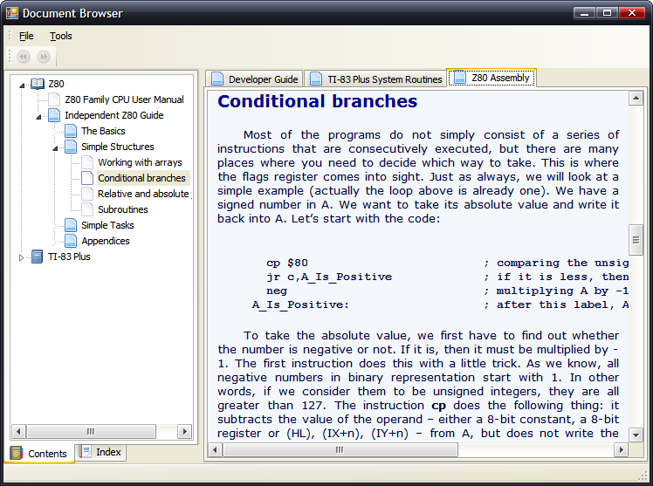Open the File menu
Screen dimensions: 653x486
(x=26, y=36)
